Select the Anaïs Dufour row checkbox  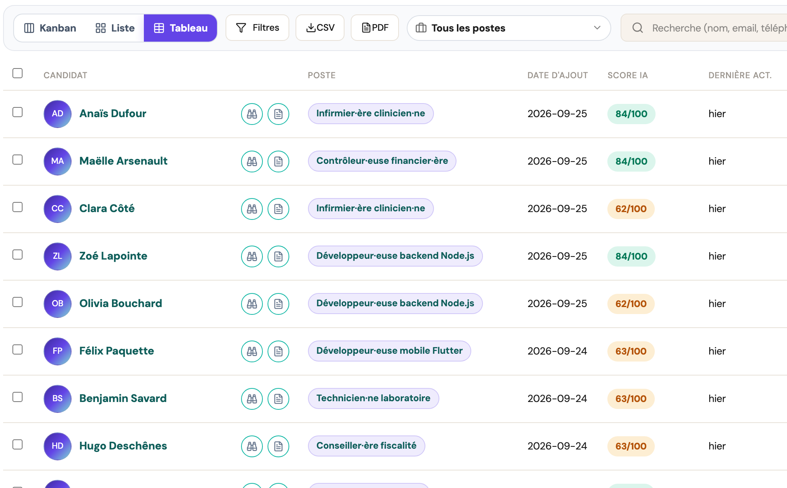point(17,112)
